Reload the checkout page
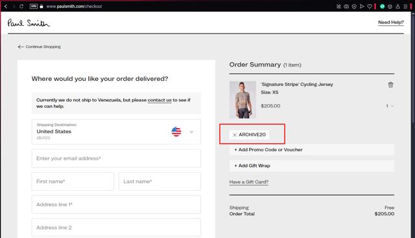 (21, 6)
